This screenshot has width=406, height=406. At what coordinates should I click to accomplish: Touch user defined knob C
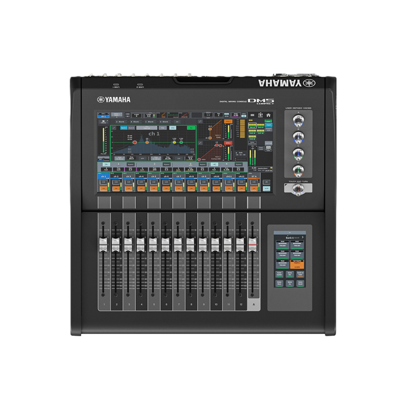click(298, 154)
